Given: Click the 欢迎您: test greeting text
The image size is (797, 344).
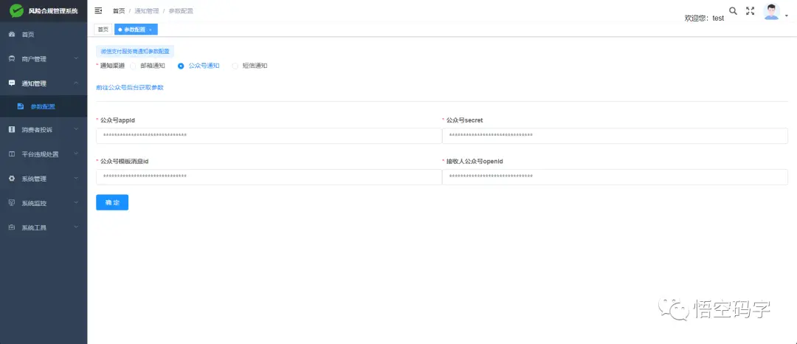Looking at the screenshot, I should click(704, 18).
